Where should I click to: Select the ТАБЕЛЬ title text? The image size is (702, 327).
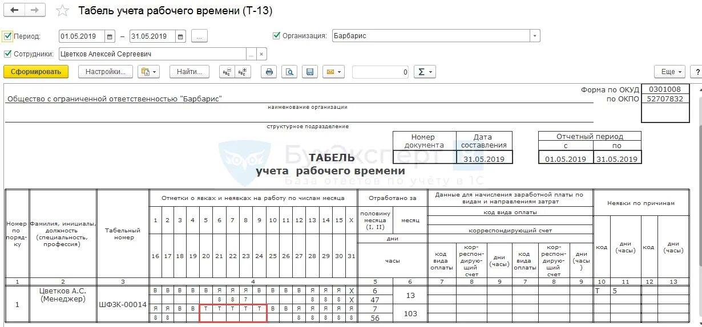point(332,158)
